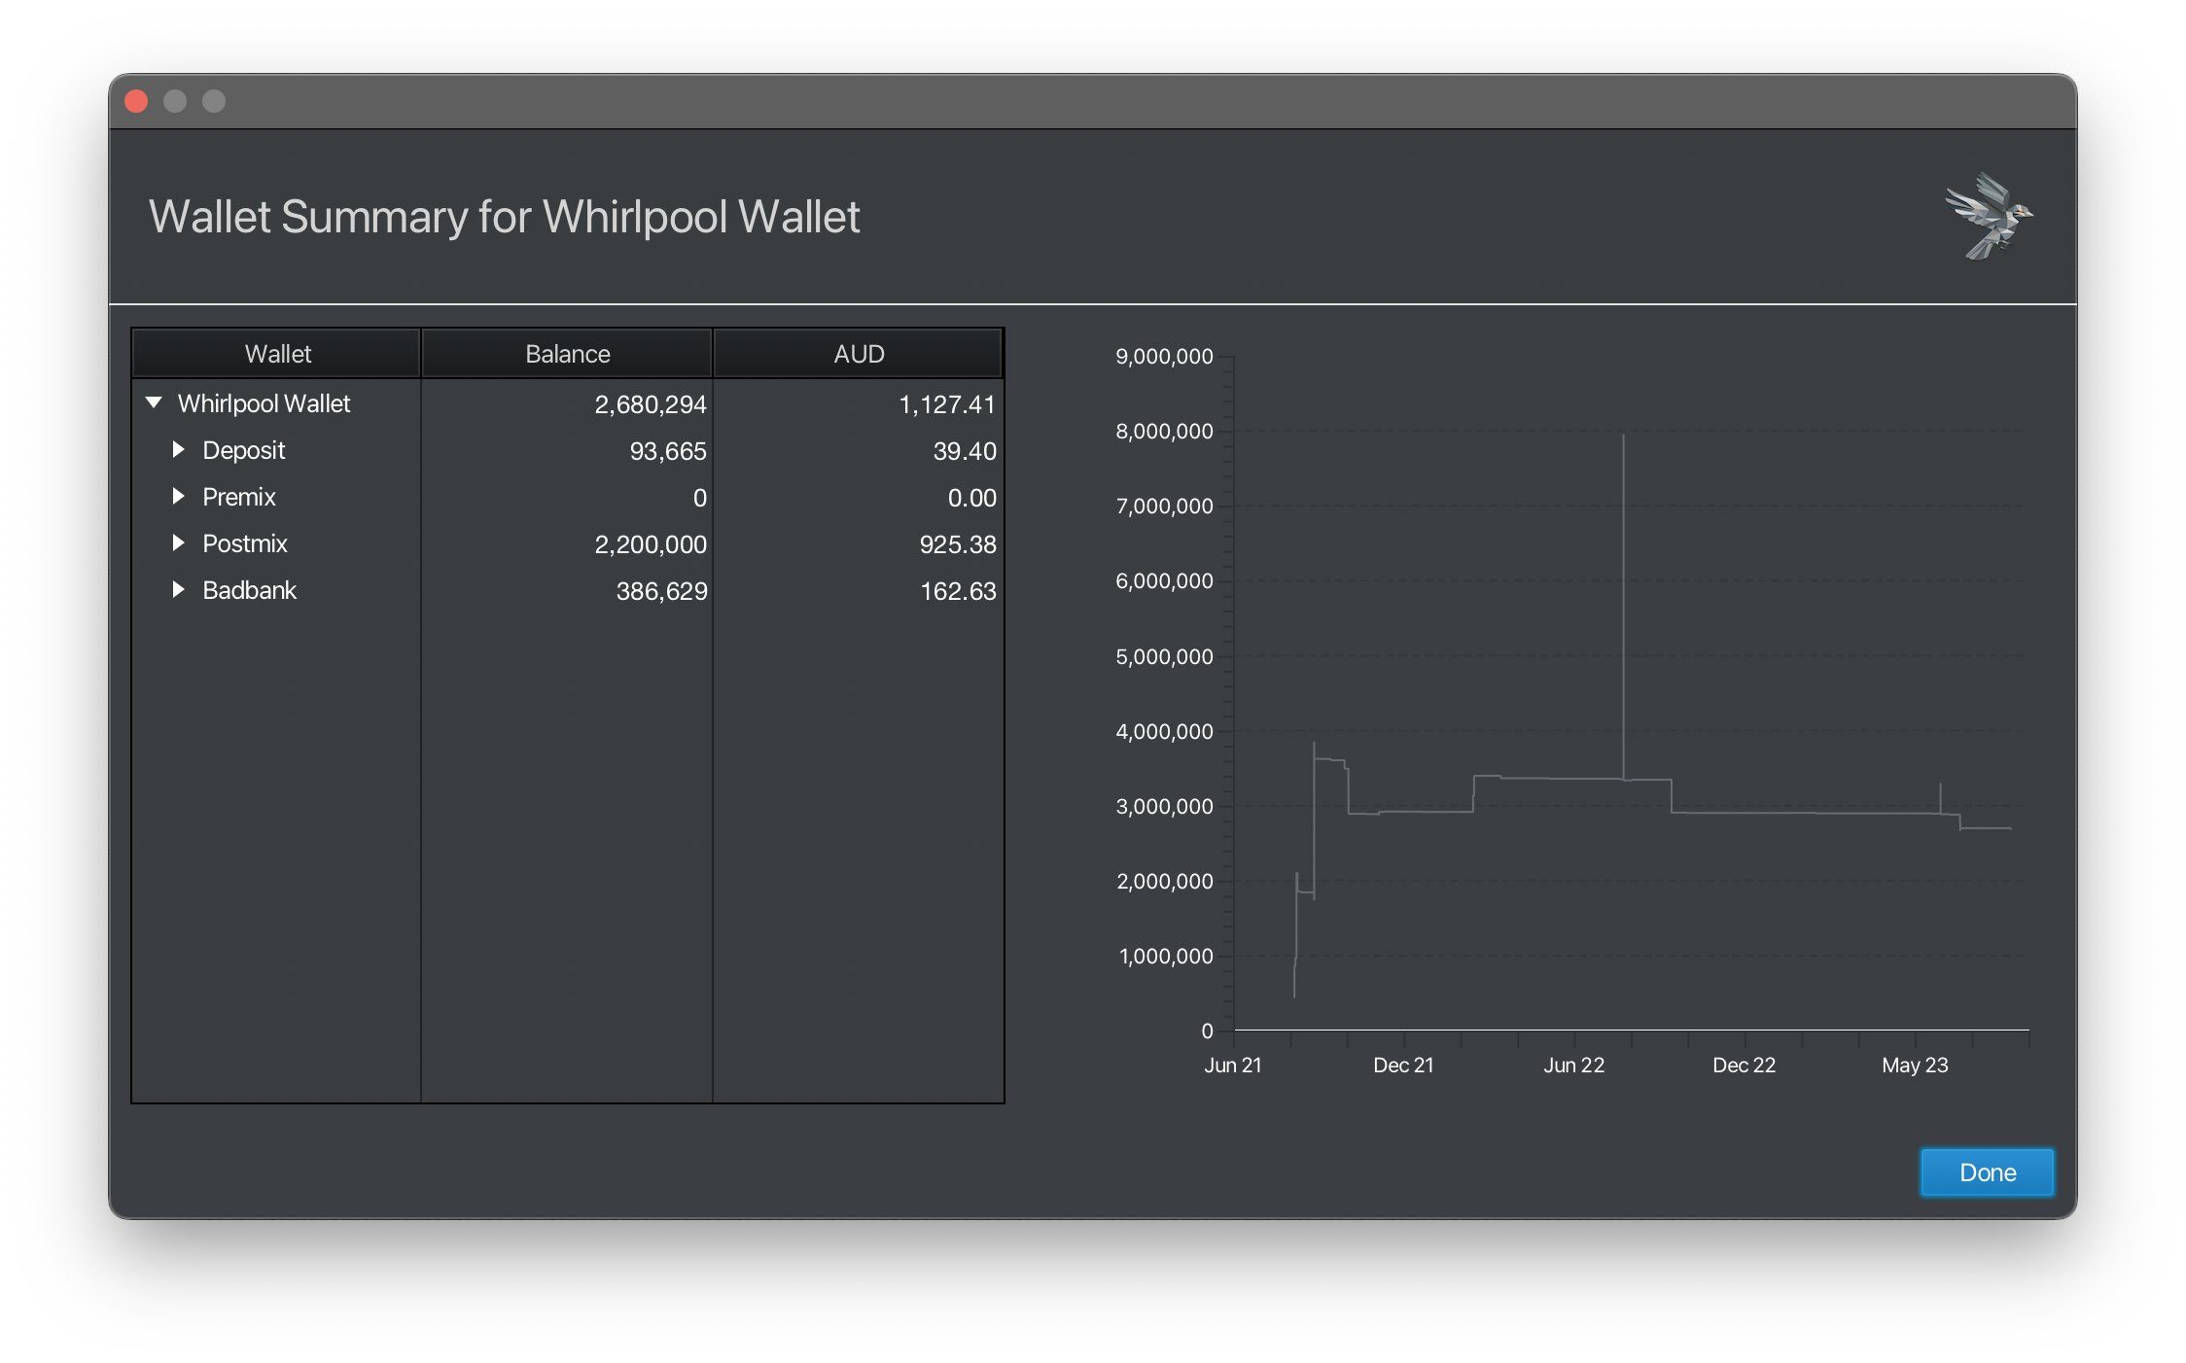Click the Wallet Summary for Whirlpool Wallet title
Viewport: 2186px width, 1363px height.
click(504, 217)
